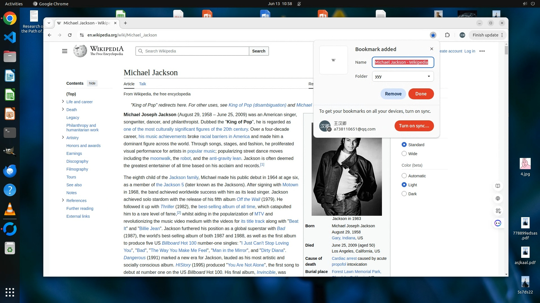Image resolution: width=540 pixels, height=303 pixels.
Task: Click the site information icon in address bar
Action: (82, 35)
